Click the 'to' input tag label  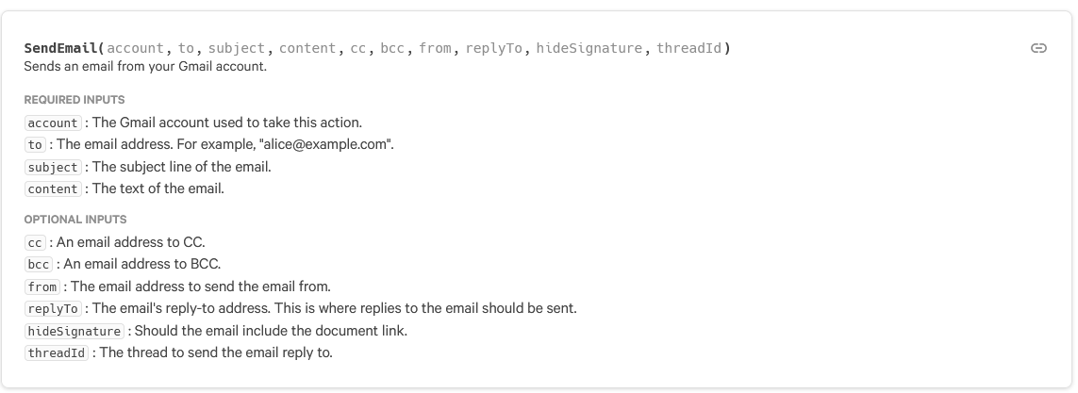point(35,145)
